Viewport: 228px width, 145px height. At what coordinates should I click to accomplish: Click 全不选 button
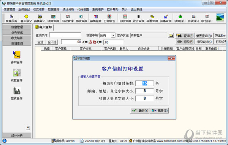[52, 42]
